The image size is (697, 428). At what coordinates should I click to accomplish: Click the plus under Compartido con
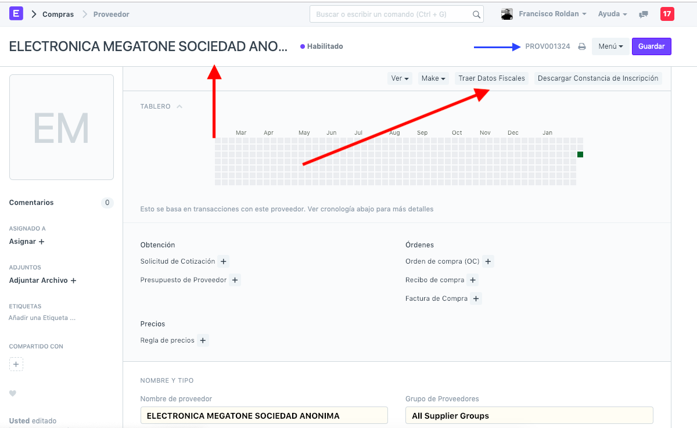click(16, 365)
